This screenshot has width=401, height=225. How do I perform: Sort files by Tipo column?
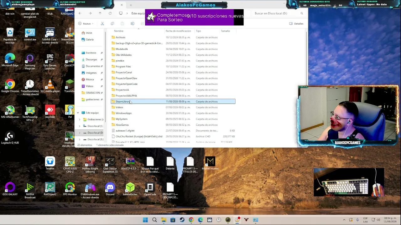(x=198, y=31)
